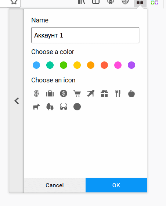
Task: Confirm the container with OK
Action: tap(116, 185)
